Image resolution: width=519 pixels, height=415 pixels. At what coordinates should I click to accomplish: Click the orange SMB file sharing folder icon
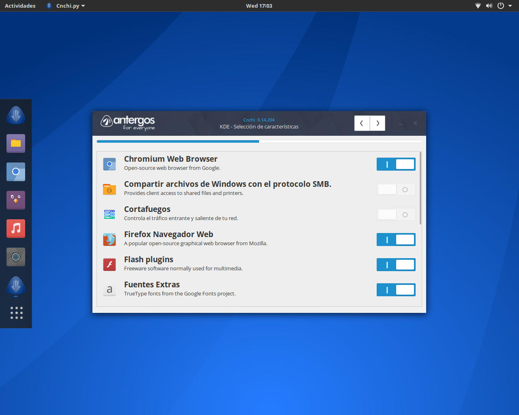pos(109,189)
